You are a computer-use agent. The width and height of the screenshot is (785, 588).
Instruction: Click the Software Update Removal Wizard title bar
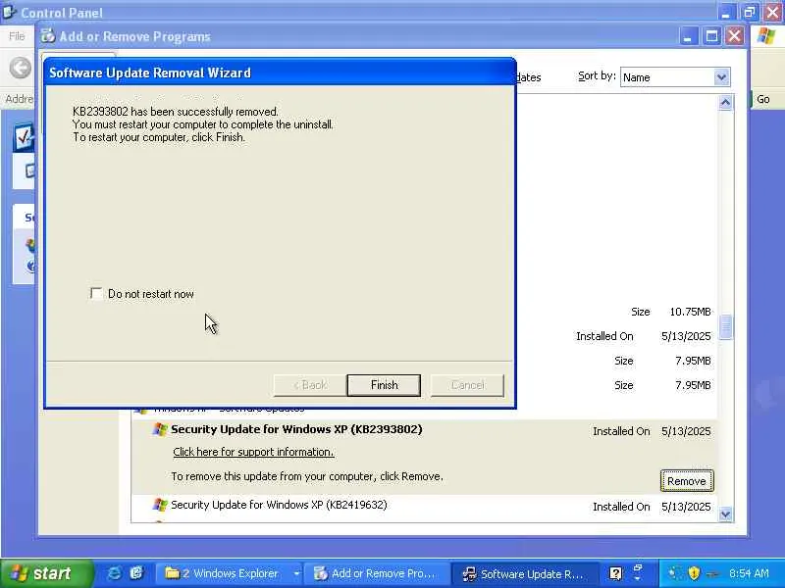[x=281, y=73]
